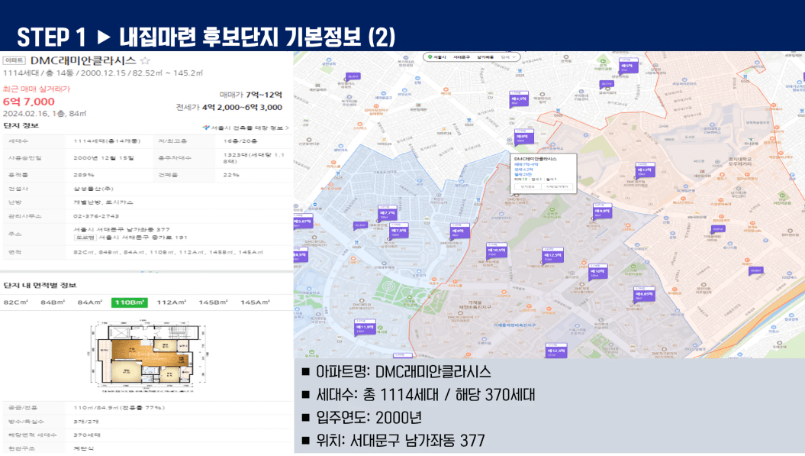Click the favorite star beside DMC래미안클라시스

coord(145,60)
